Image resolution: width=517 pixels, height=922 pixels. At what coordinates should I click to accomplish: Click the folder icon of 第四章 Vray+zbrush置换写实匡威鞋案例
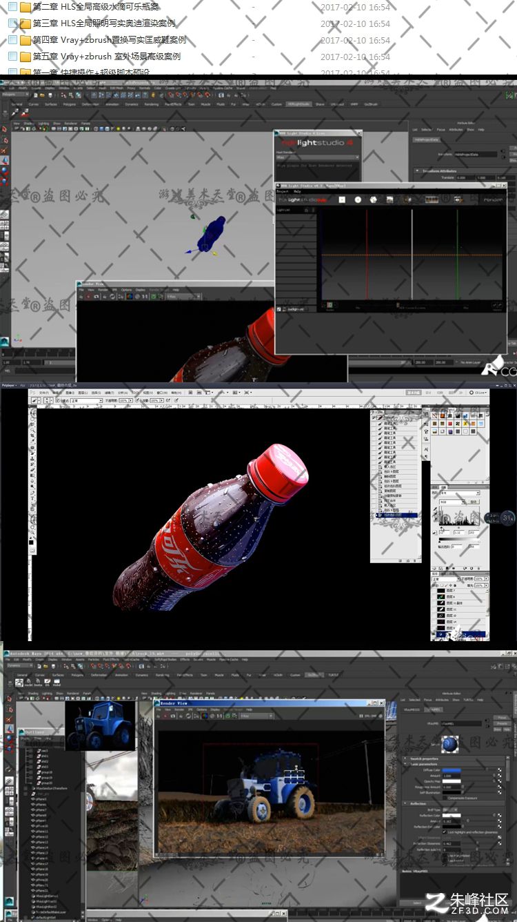26,40
